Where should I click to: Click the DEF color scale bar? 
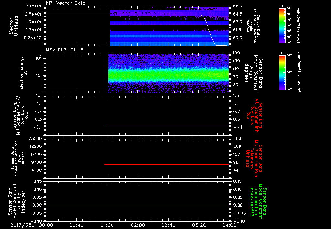(282, 72)
